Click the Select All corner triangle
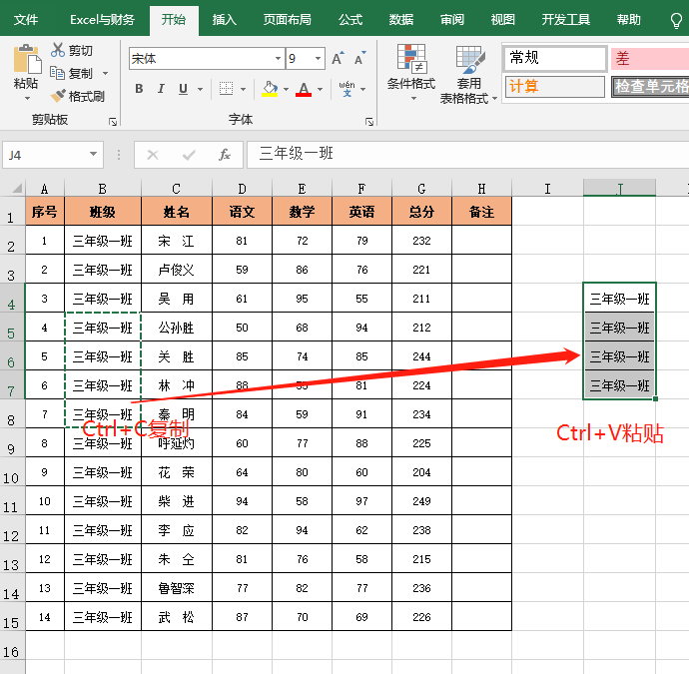Viewport: 689px width, 674px height. [x=16, y=189]
